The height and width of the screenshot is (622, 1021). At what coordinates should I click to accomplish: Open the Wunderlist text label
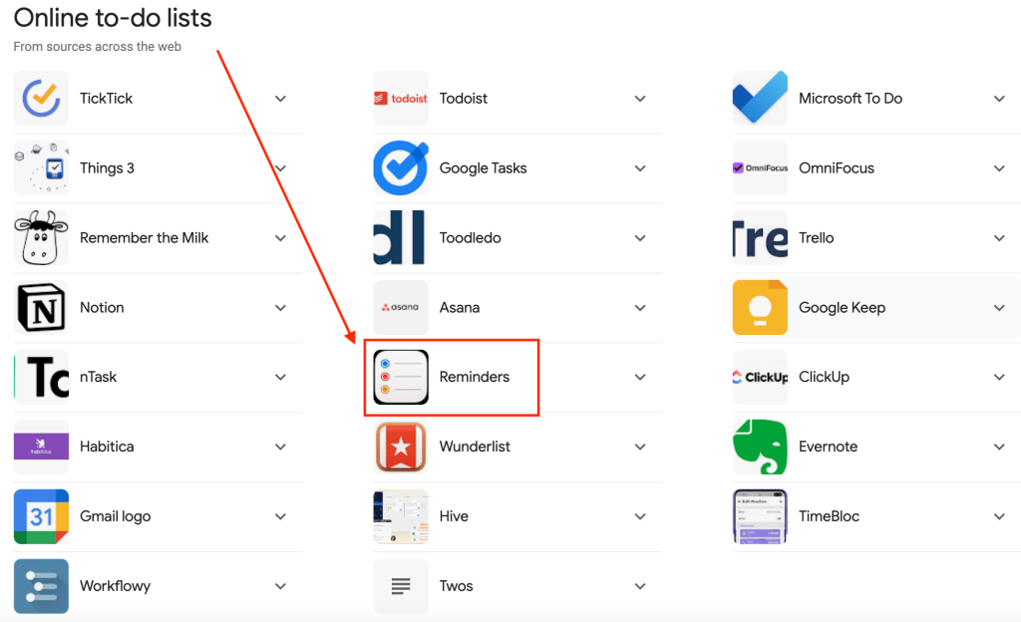tap(475, 447)
